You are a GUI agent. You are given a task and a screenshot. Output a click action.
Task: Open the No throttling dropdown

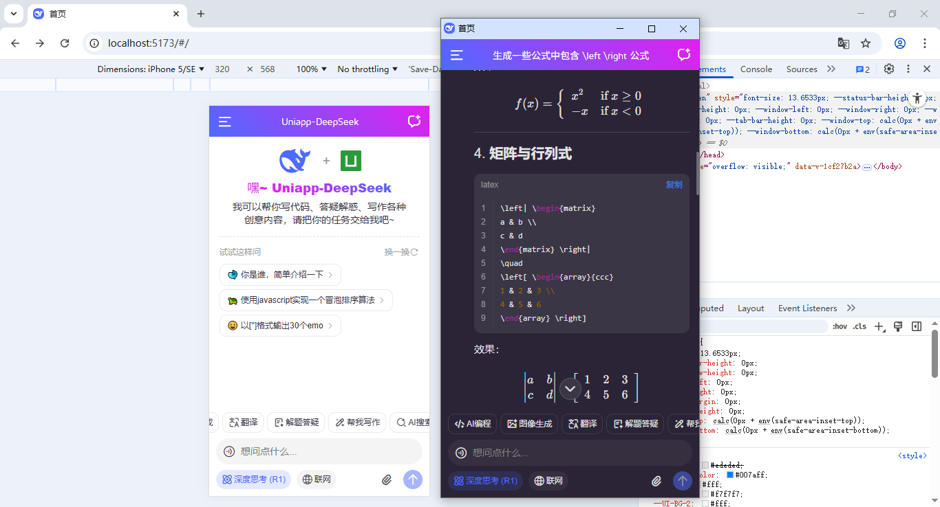[x=368, y=69]
